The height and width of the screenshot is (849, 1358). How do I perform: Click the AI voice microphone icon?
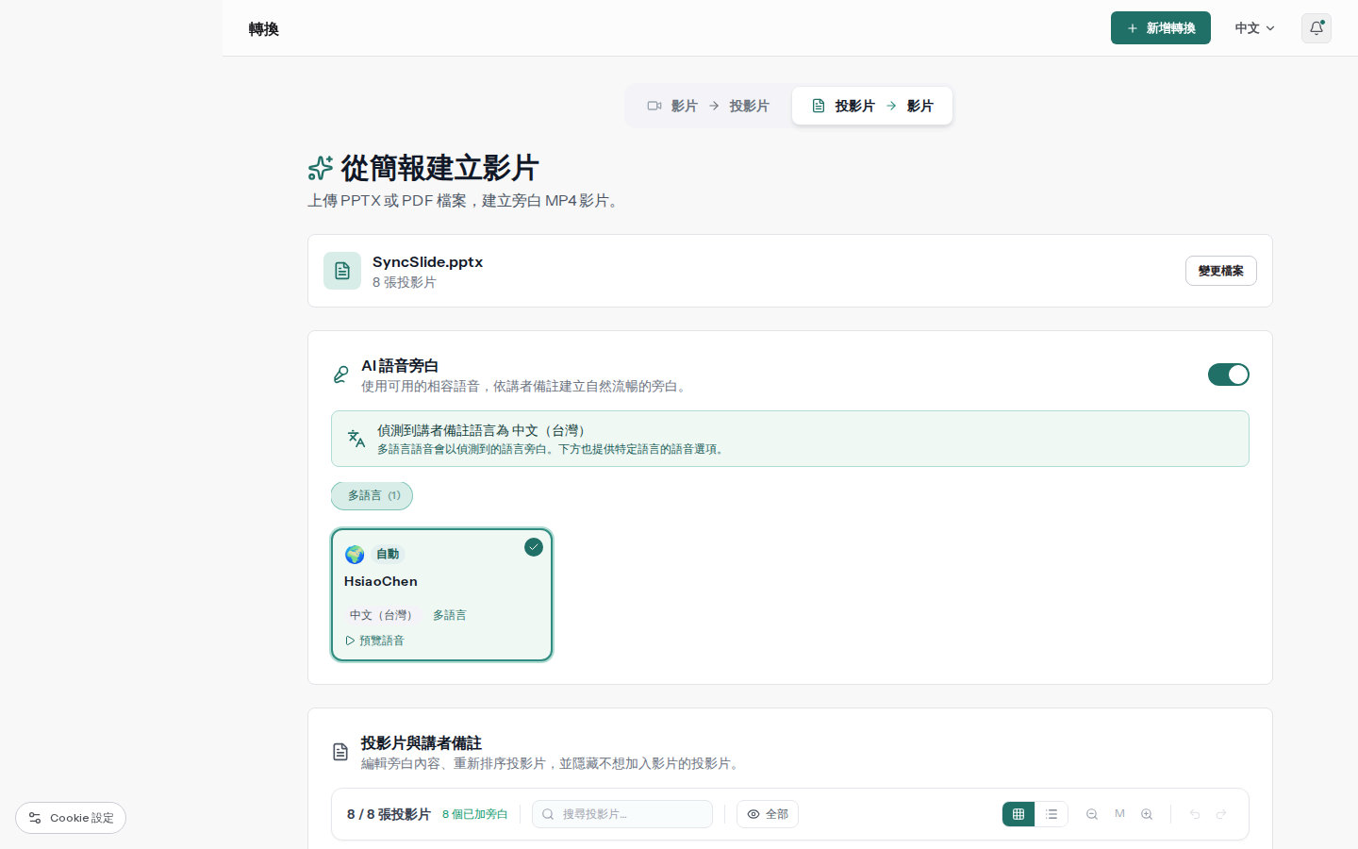(340, 375)
